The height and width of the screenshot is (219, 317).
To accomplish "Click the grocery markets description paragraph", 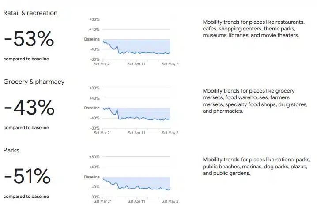I will coord(255,101).
